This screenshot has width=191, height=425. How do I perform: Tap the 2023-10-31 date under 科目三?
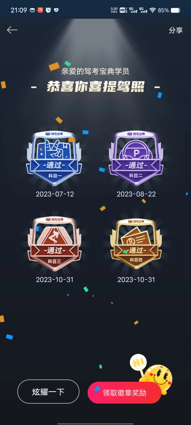[x=55, y=279]
